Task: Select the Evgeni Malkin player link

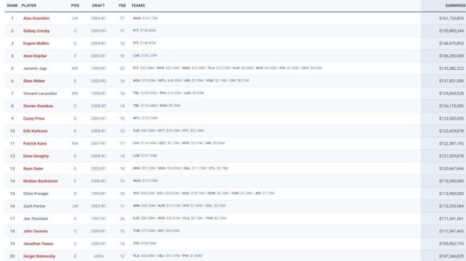Action: pyautogui.click(x=36, y=43)
